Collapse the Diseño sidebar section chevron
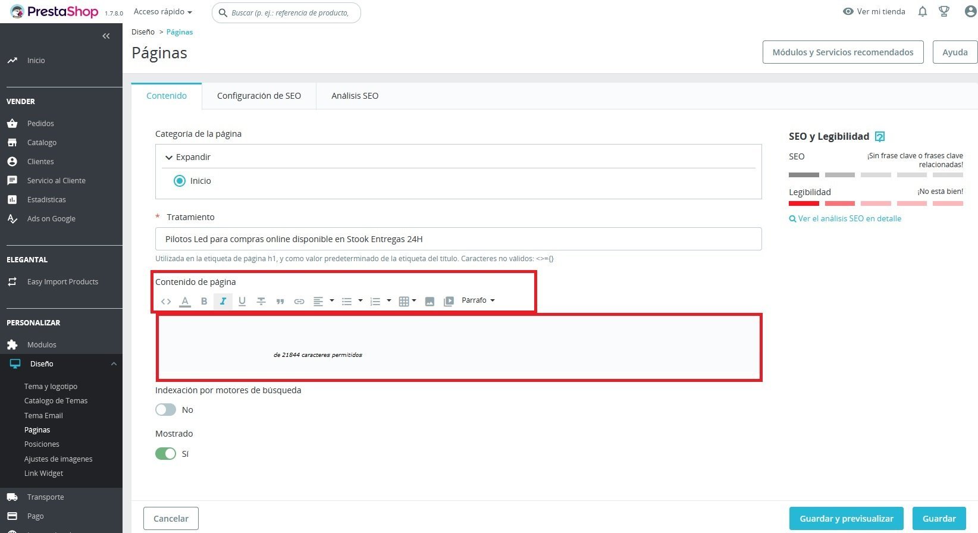Viewport: 978px width, 533px height. coord(114,364)
